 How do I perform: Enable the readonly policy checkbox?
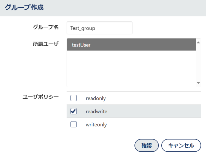[74, 98]
